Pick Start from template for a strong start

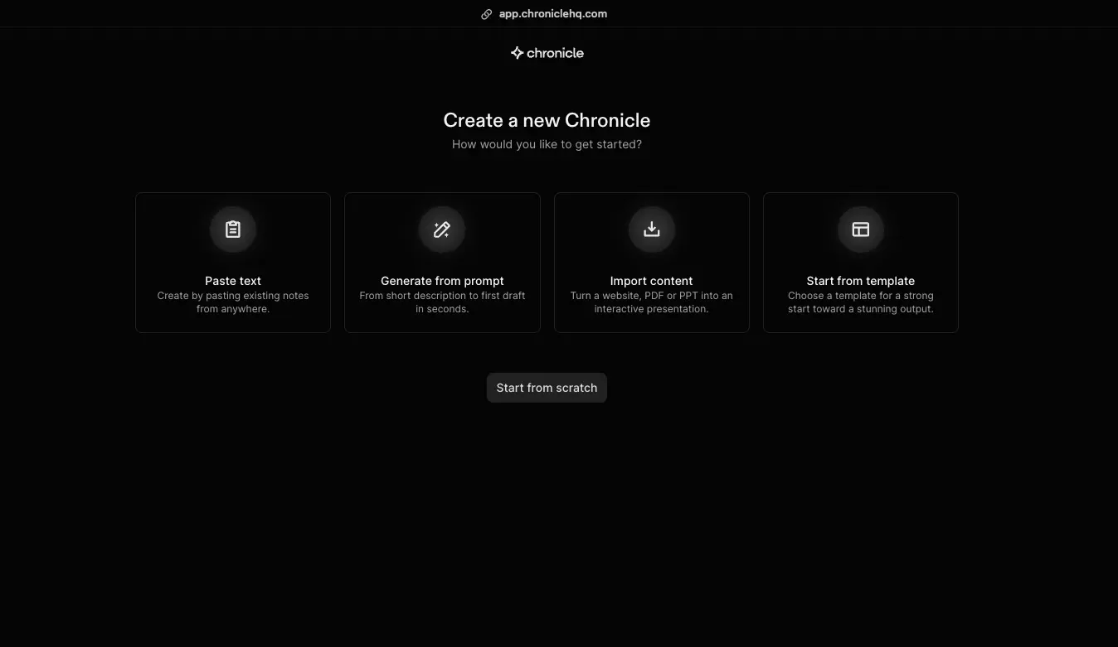pos(860,263)
